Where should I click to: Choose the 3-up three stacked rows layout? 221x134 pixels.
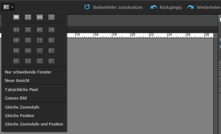tap(28, 40)
